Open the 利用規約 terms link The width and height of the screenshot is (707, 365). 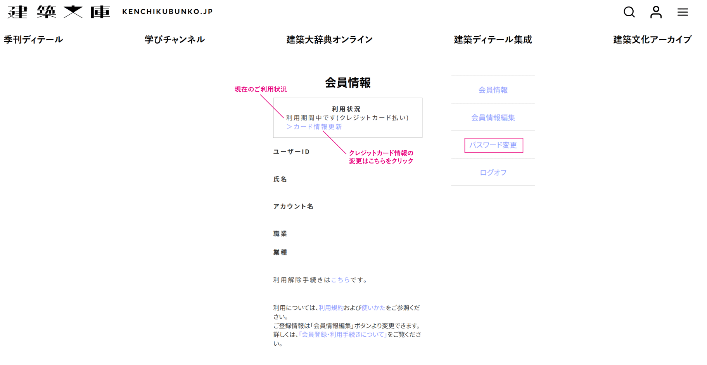tap(331, 308)
